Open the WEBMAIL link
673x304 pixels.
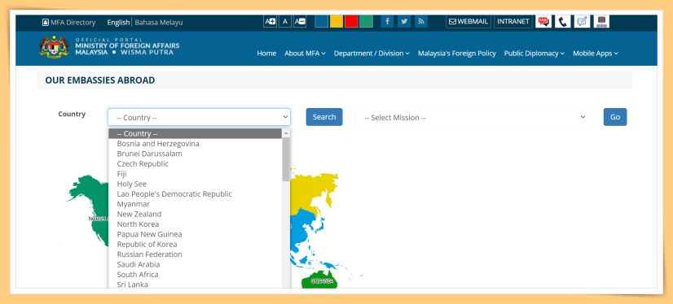point(468,21)
